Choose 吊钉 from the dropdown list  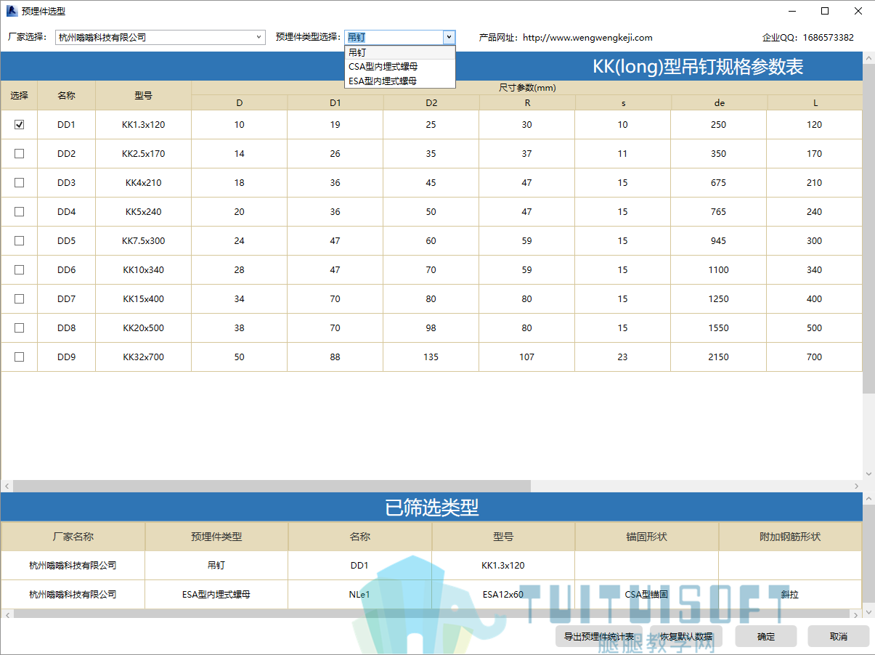(x=400, y=52)
